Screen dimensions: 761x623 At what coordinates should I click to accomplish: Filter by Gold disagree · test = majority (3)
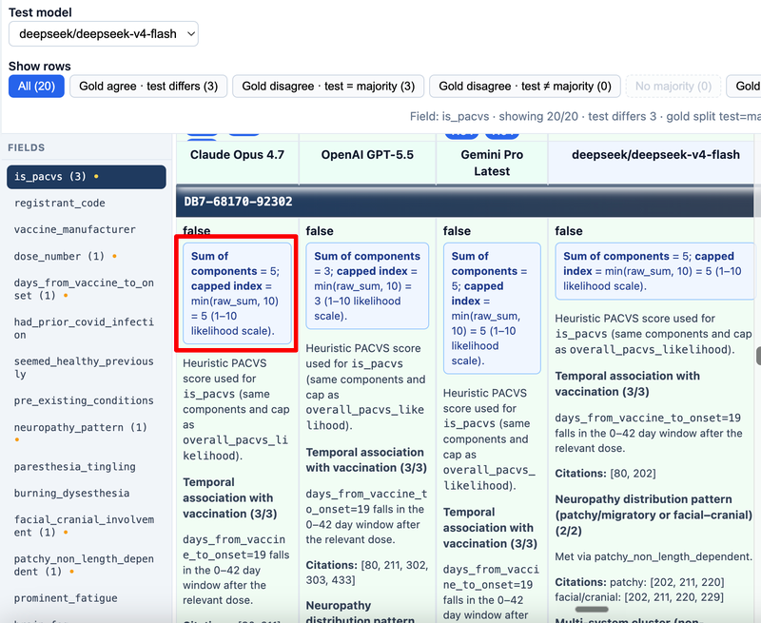click(328, 87)
